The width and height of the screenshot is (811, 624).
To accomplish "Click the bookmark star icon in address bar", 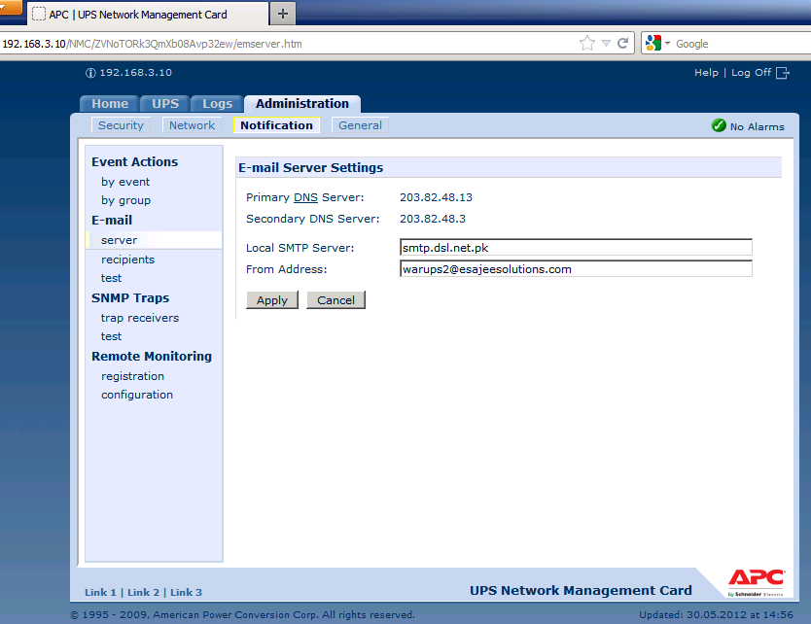I will [587, 43].
